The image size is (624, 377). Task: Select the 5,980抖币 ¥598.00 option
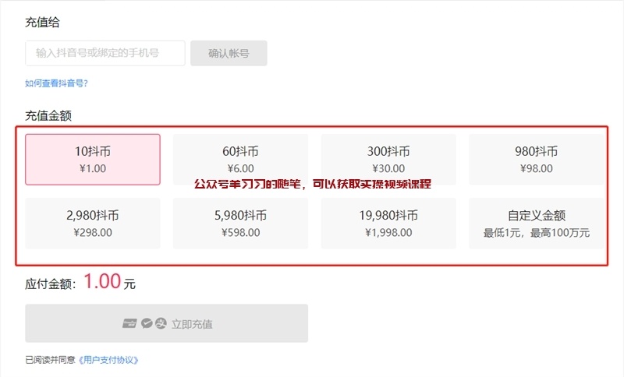pyautogui.click(x=240, y=223)
